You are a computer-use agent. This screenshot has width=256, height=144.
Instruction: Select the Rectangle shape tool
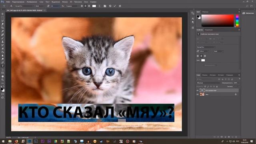(x=2, y=73)
